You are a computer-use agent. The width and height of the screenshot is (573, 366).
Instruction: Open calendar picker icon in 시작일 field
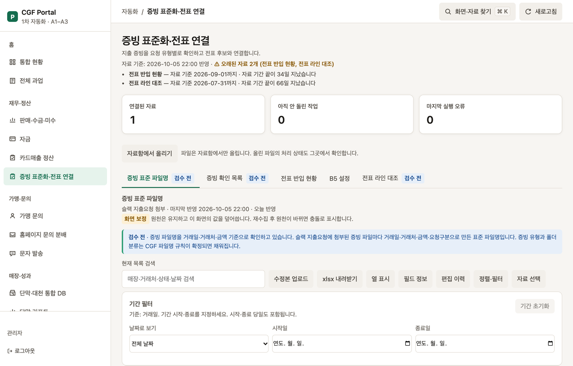point(407,343)
